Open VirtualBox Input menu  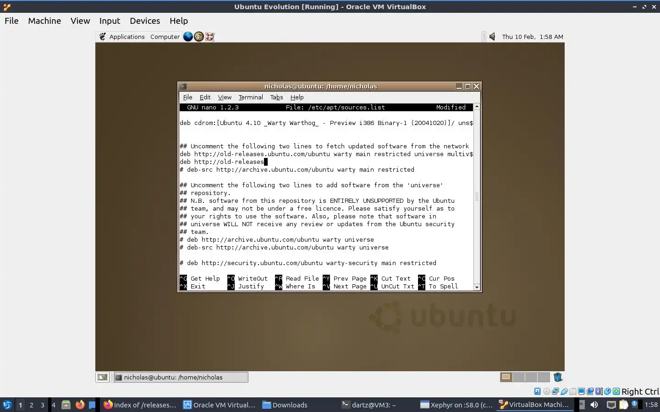tap(110, 21)
